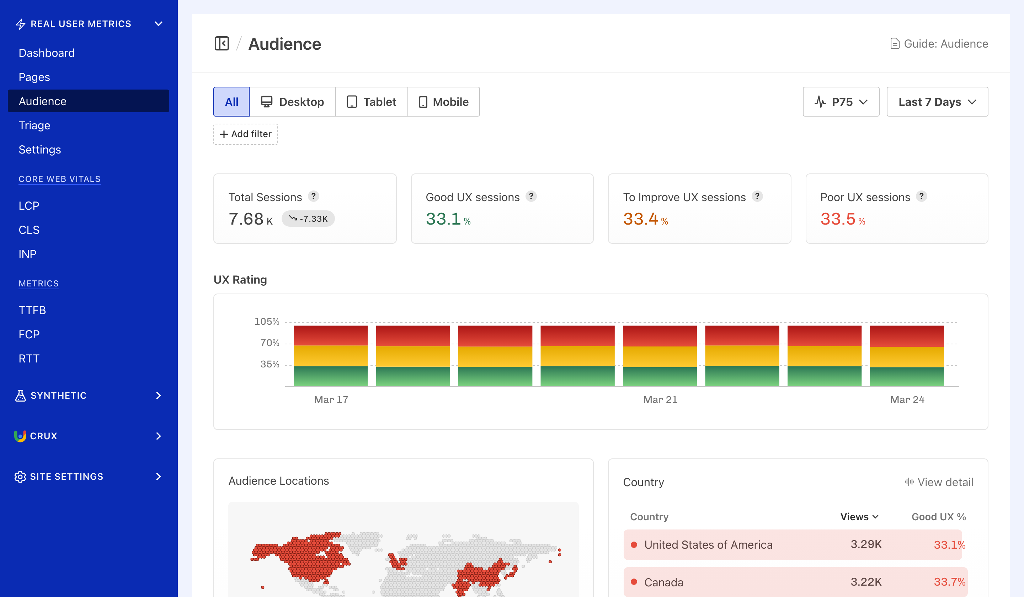The height and width of the screenshot is (597, 1024).
Task: Toggle the Views column sort dropdown
Action: coord(859,517)
